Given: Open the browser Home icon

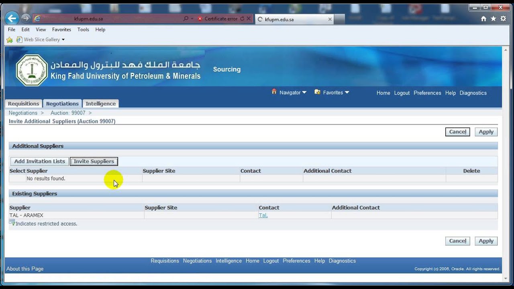Looking at the screenshot, I should (483, 19).
